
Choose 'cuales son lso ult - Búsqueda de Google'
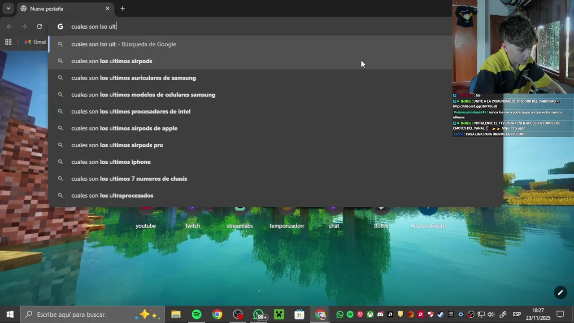(250, 44)
